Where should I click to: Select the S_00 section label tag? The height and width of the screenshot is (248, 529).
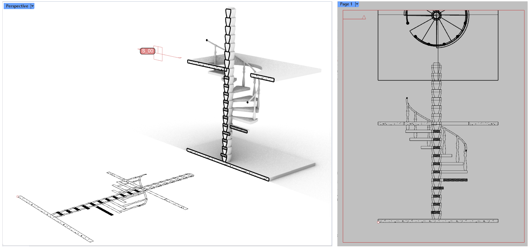[x=148, y=51]
